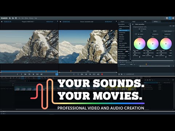Play the program monitor

pos(33,74)
